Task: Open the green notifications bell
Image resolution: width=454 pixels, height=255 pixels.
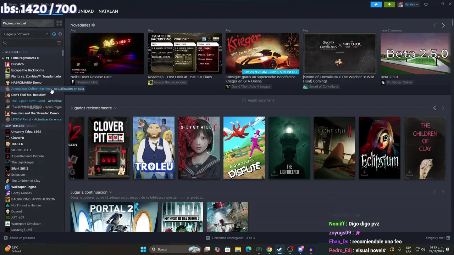Action: pos(389,4)
